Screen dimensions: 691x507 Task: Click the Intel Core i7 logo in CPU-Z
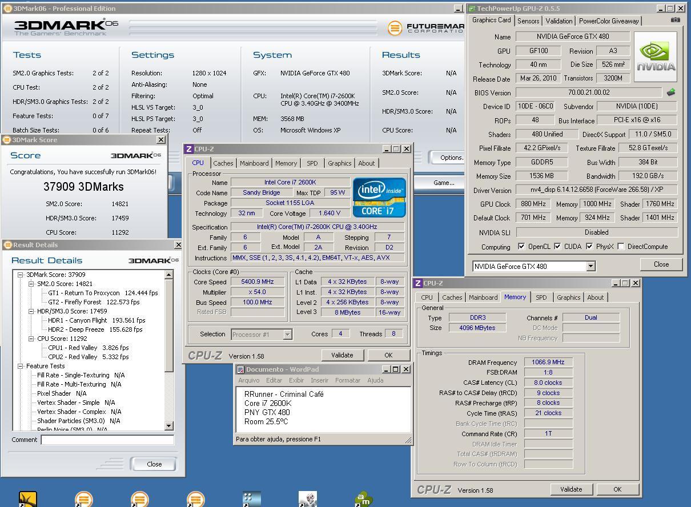(x=379, y=197)
